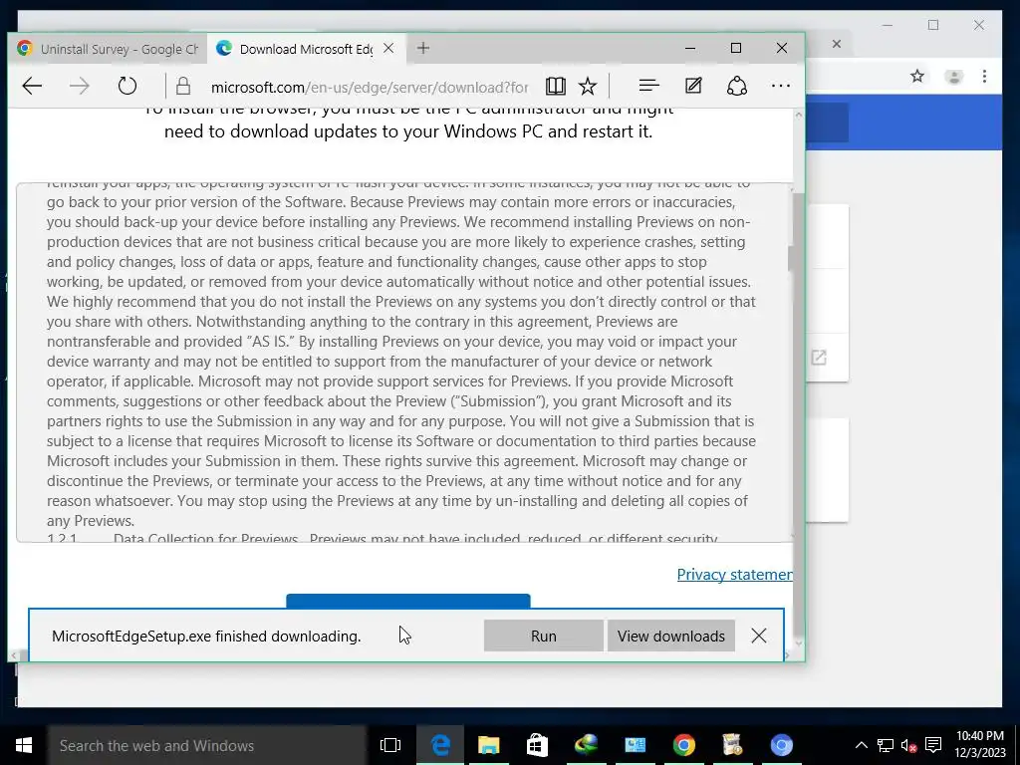This screenshot has height=765, width=1020.
Task: Click View downloads in notification bar
Action: [670, 636]
